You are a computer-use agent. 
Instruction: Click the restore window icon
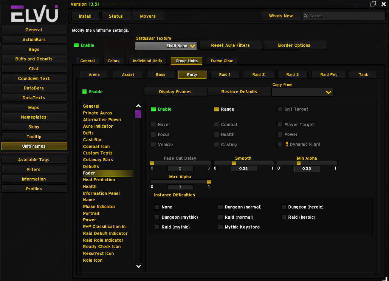(373, 3)
